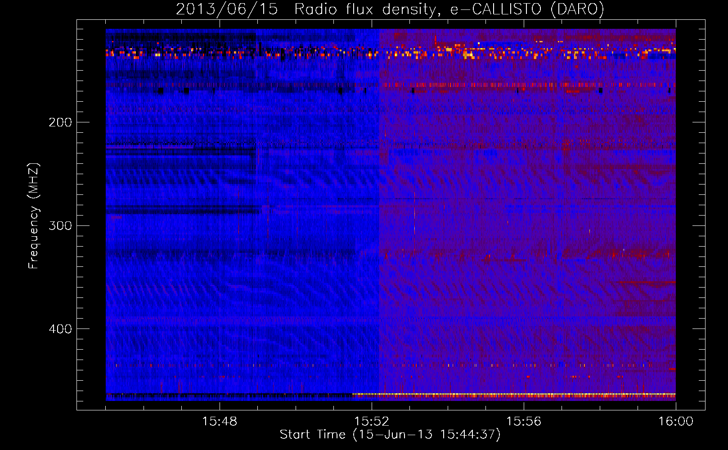Click the '200' frequency tick label

(x=60, y=122)
